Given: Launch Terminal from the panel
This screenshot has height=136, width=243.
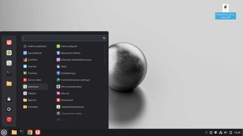Looking at the screenshot, I should pyautogui.click(x=22, y=132).
